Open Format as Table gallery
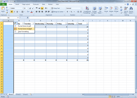The height and width of the screenshot is (98, 137). click(94, 10)
